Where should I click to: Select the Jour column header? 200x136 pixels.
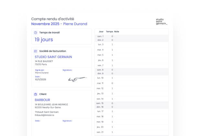tap(101, 32)
